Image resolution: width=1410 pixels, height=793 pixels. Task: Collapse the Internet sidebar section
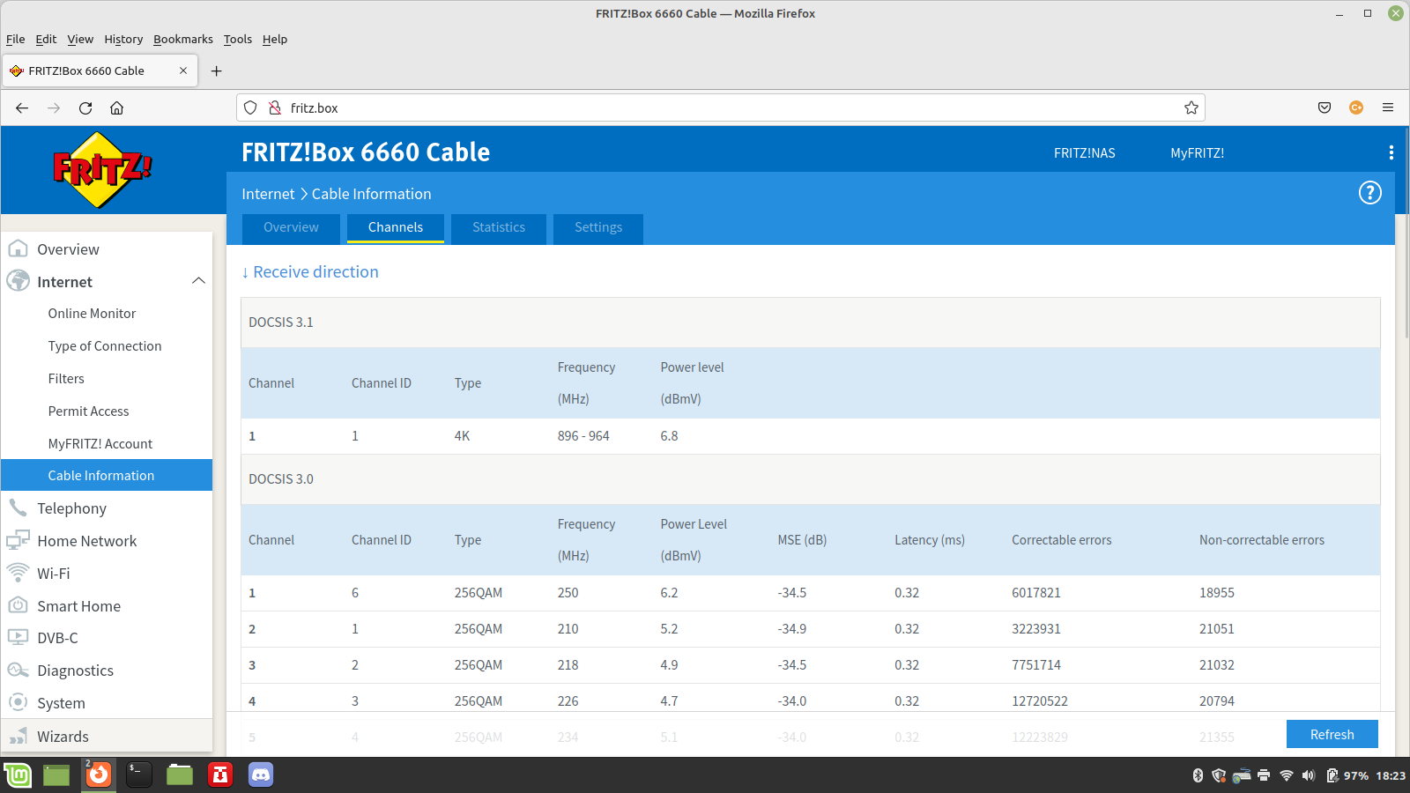198,281
